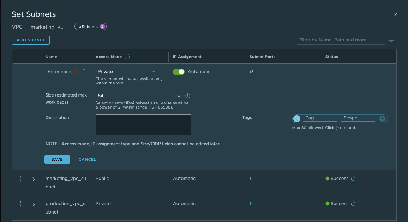Expand the marketing_vpc_subnet row
Screen dimensions: 408x222
(x=34, y=179)
